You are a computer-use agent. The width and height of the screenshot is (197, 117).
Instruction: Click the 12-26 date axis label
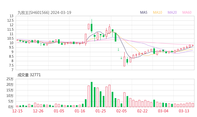[38, 111]
